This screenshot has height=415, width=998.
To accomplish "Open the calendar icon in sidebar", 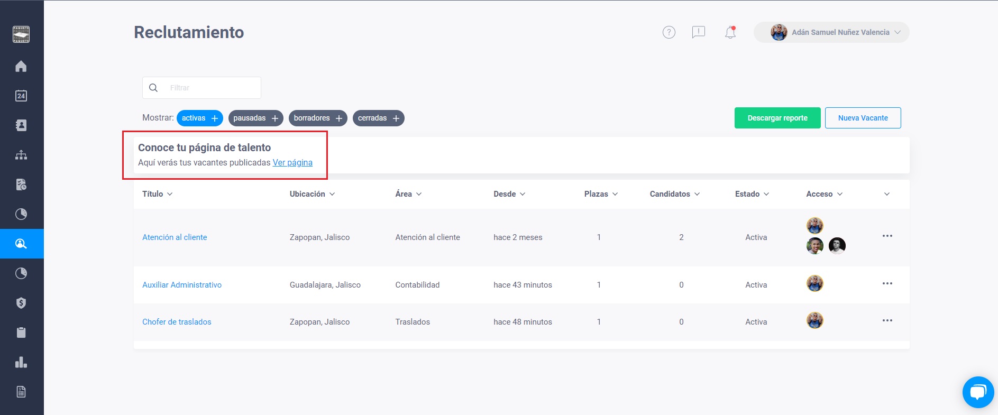I will pos(21,96).
